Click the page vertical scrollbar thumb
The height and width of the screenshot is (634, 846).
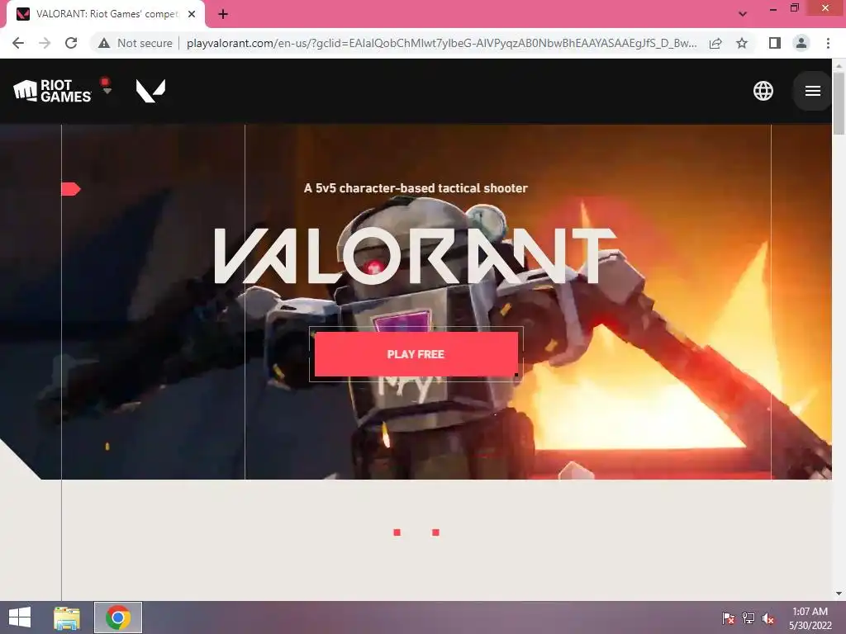(x=839, y=102)
